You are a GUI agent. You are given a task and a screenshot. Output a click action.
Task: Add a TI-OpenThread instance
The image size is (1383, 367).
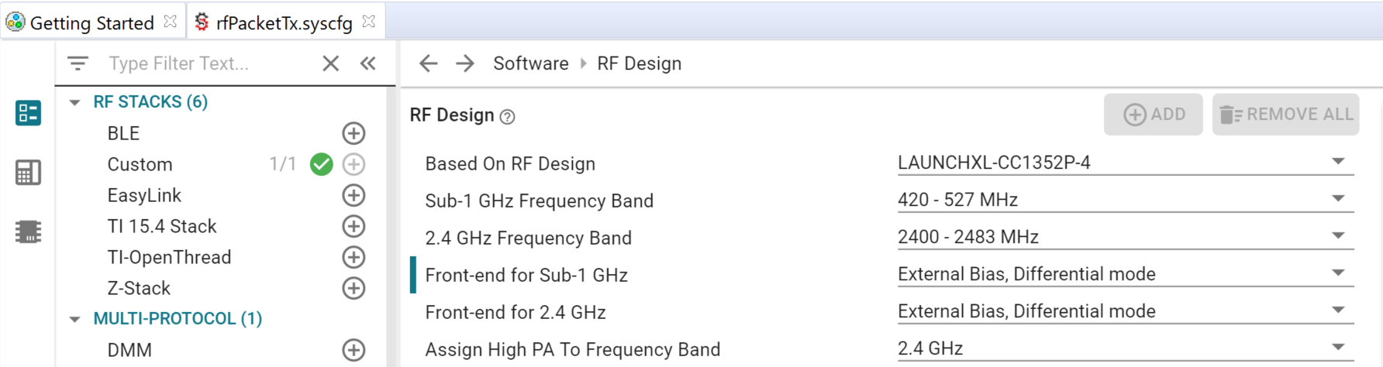(354, 257)
